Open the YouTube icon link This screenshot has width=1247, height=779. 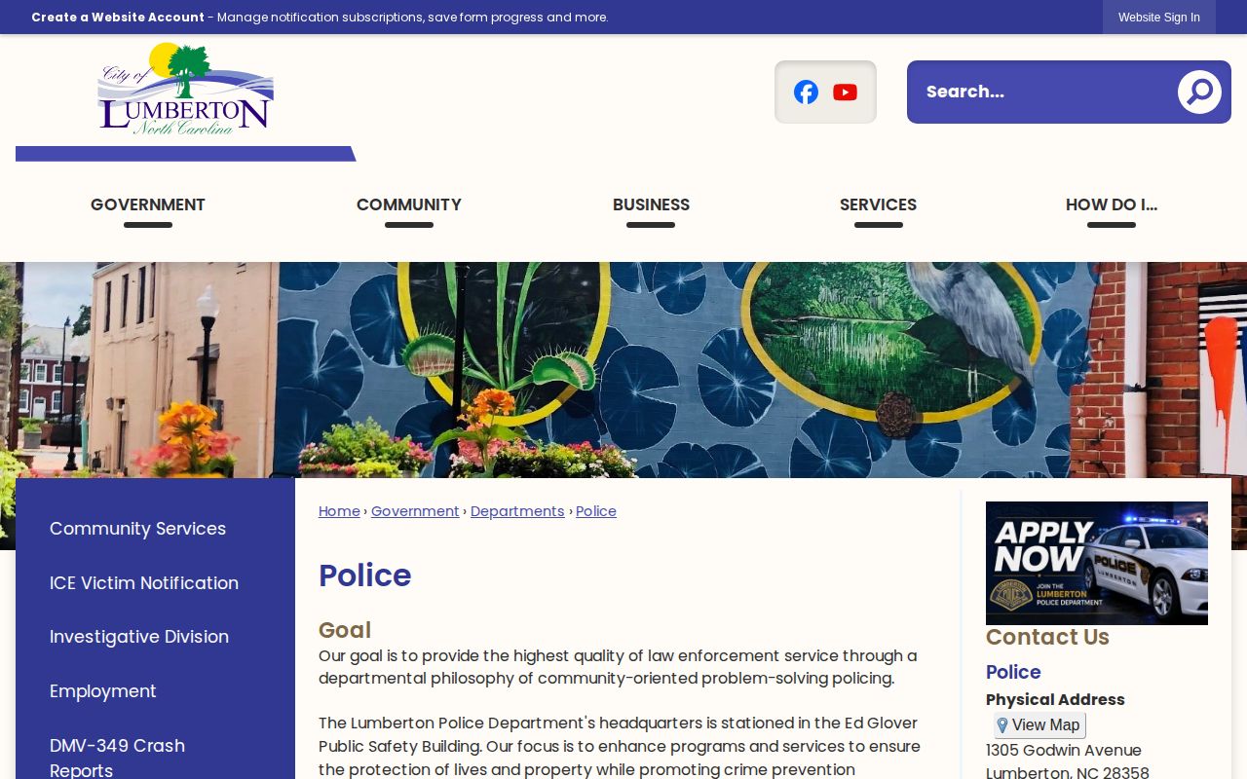[x=845, y=92]
